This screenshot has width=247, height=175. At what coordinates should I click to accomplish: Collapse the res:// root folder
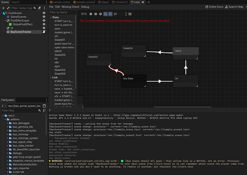tap(3, 115)
